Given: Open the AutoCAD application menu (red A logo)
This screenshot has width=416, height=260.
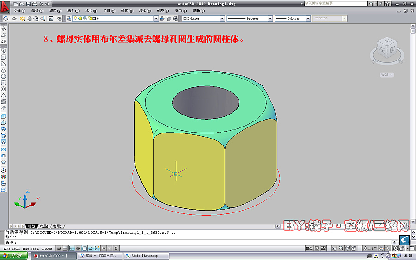Looking at the screenshot, I should (5, 7).
